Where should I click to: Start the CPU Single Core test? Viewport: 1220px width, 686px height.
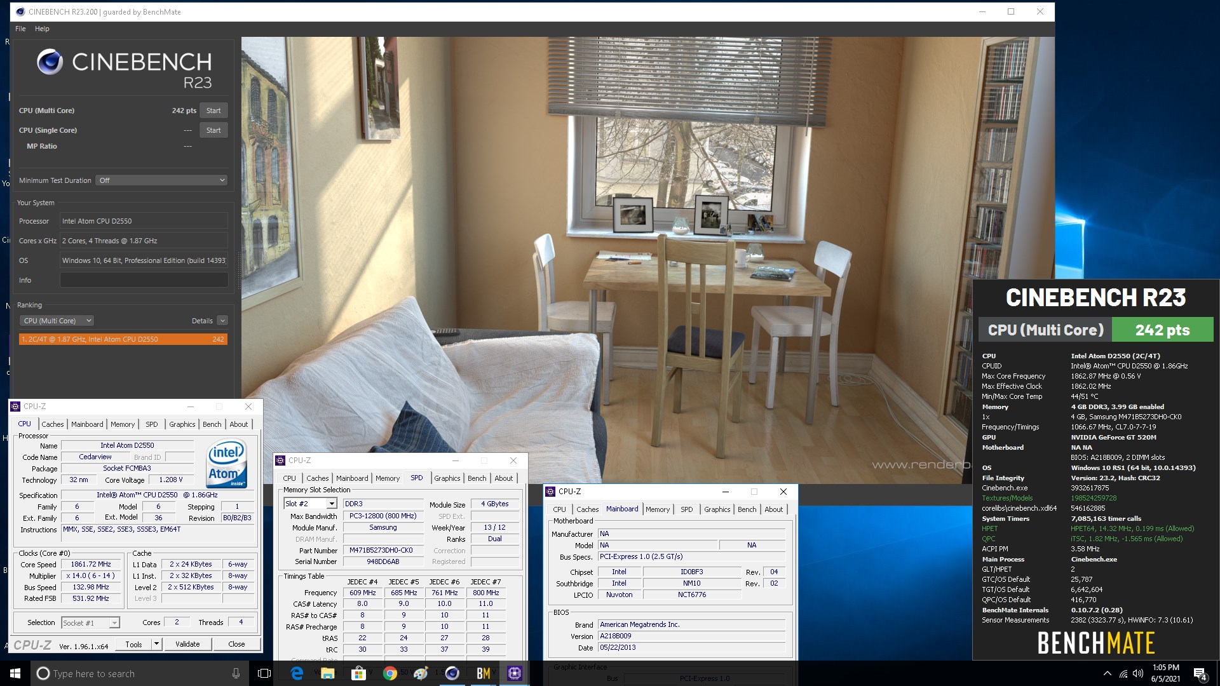click(213, 130)
